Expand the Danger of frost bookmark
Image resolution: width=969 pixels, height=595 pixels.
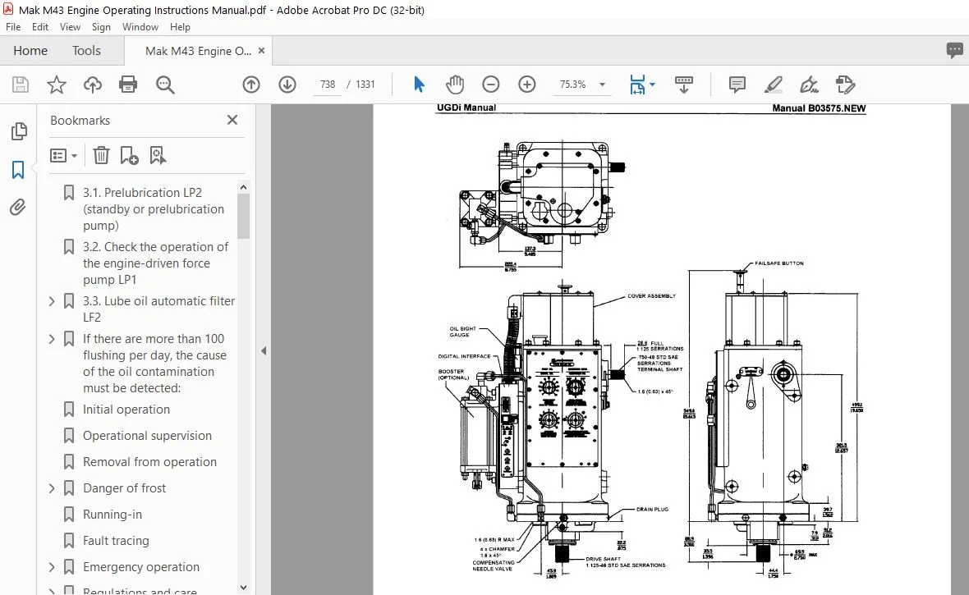[x=52, y=488]
